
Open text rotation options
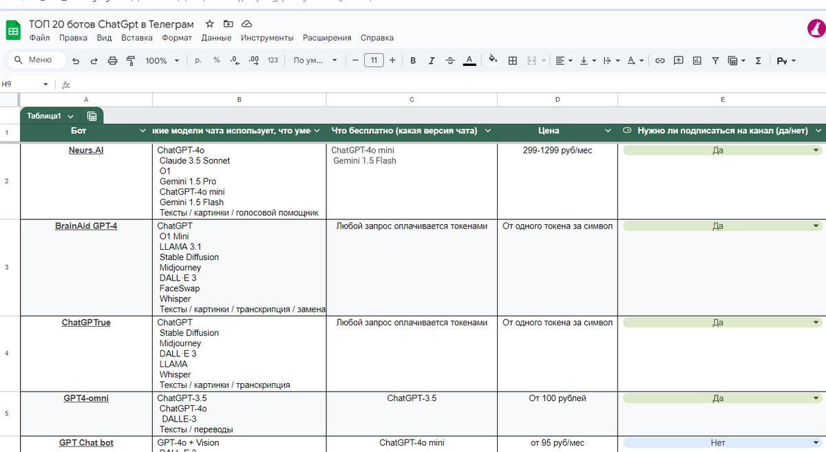coord(635,61)
